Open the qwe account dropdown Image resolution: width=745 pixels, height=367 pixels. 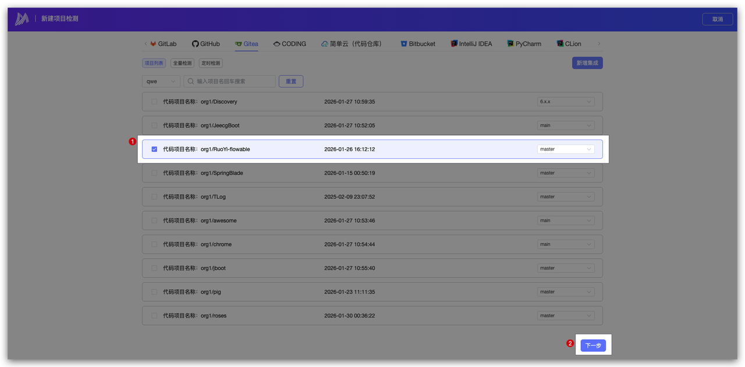pos(161,81)
